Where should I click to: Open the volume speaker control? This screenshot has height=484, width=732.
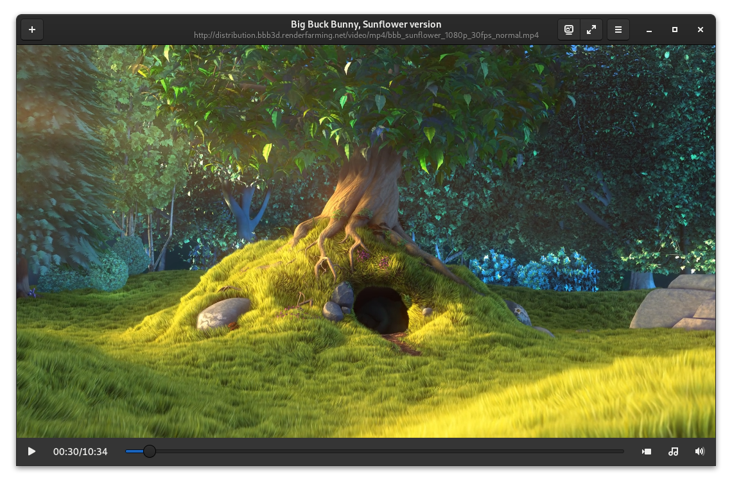pyautogui.click(x=699, y=451)
